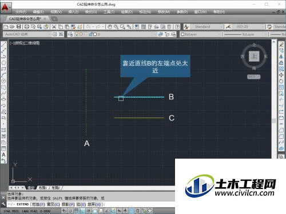Open the 修改(M) menu
The image size is (286, 214).
pos(164,12)
